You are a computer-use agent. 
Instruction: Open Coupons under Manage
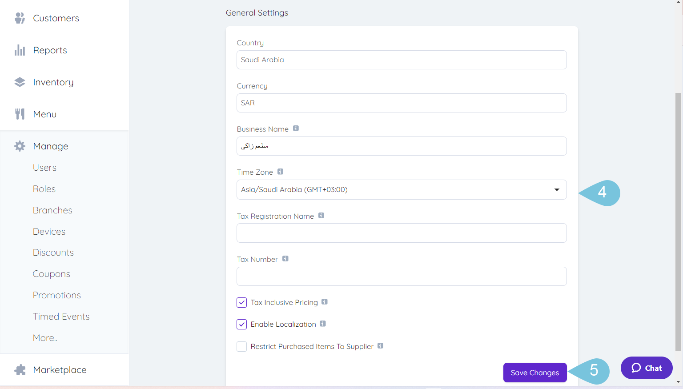click(52, 274)
